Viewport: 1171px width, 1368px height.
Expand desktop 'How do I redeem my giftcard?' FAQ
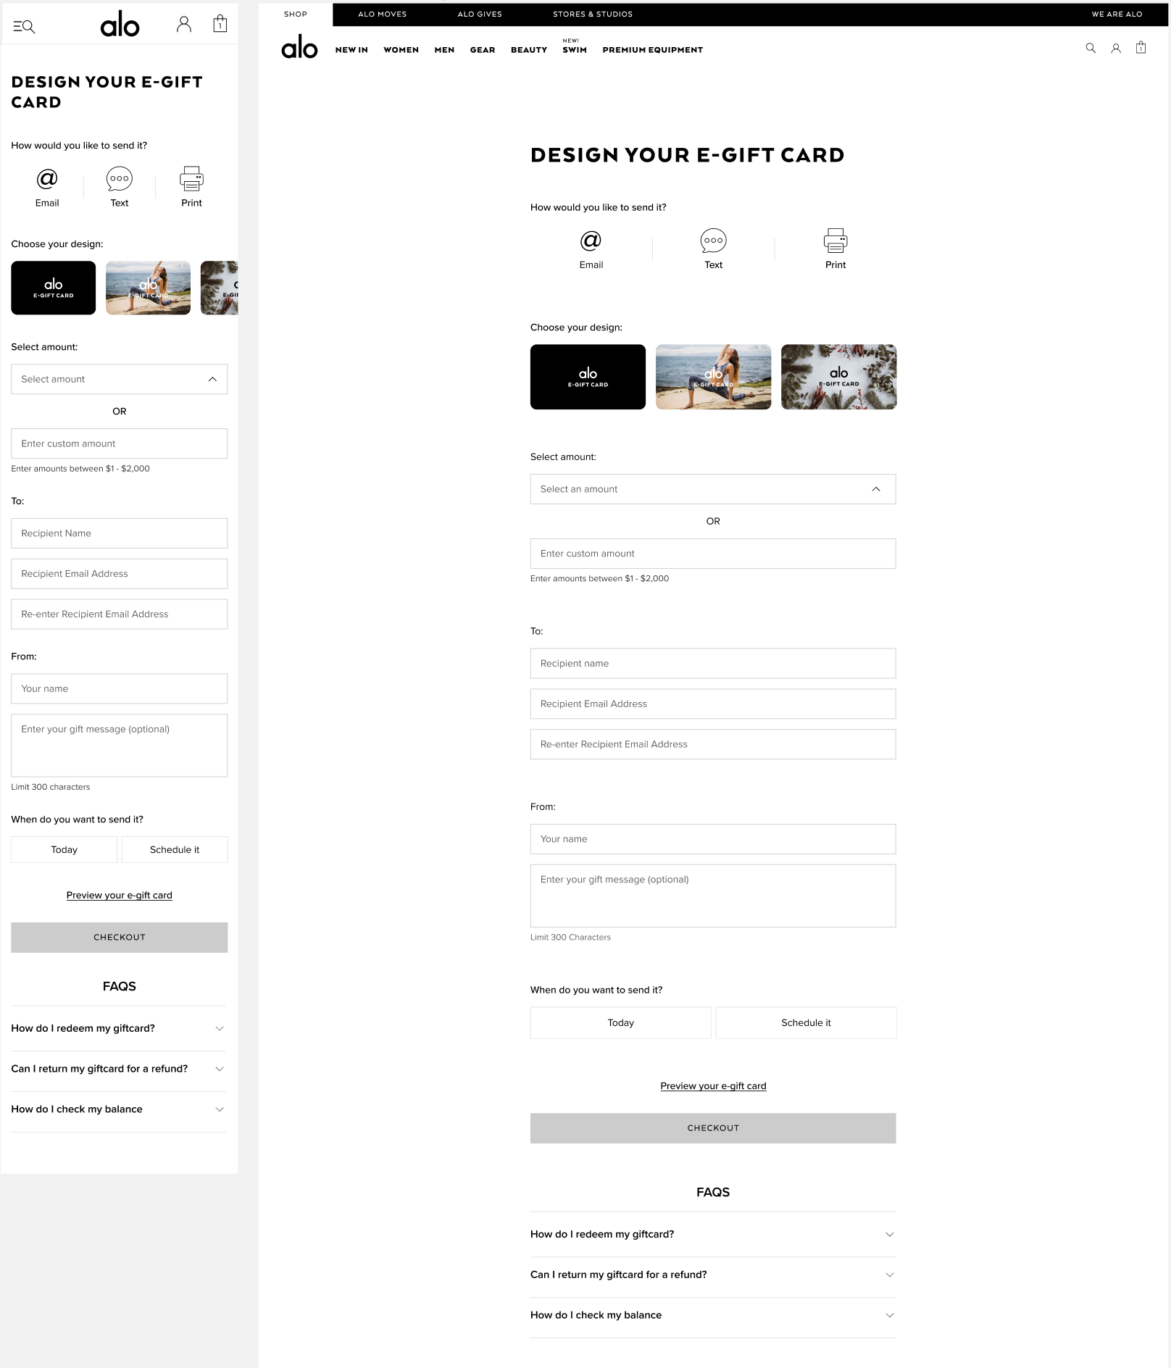click(713, 1234)
